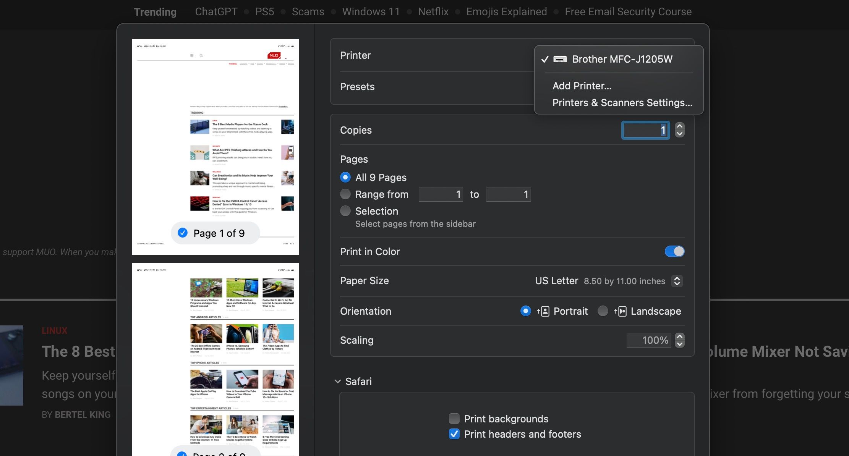849x456 pixels.
Task: Choose Add Printer… from the menu
Action: point(582,86)
